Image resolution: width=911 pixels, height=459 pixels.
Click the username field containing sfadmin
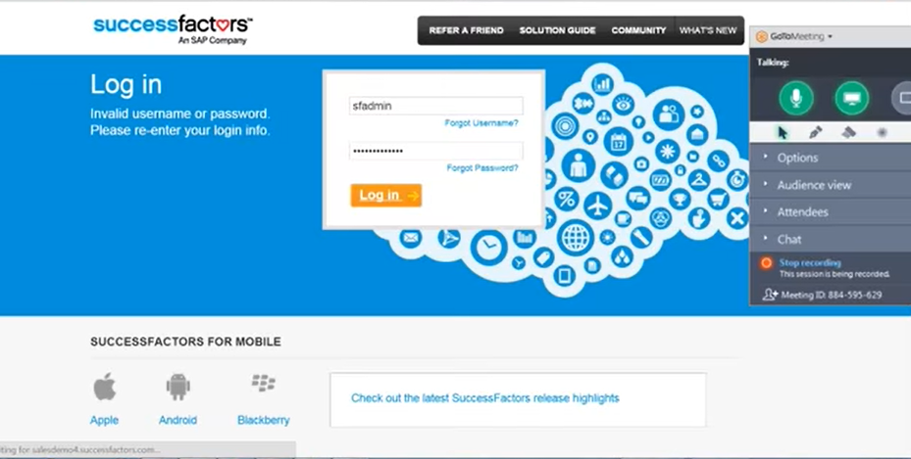(435, 106)
